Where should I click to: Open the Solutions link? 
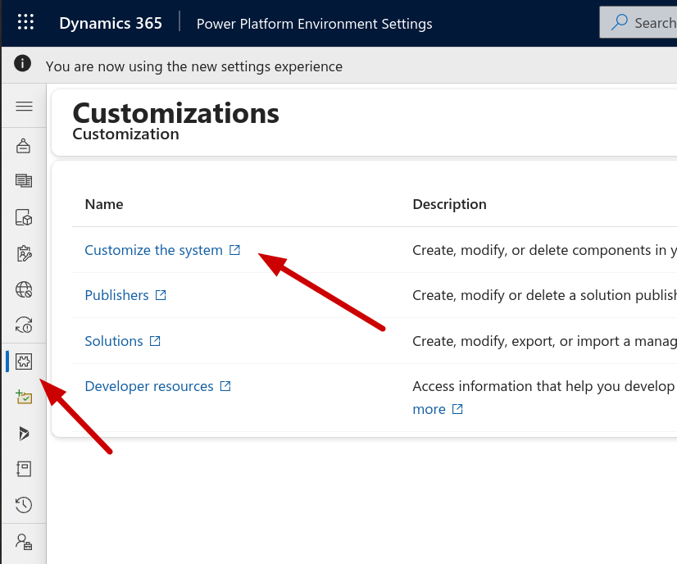click(x=114, y=341)
